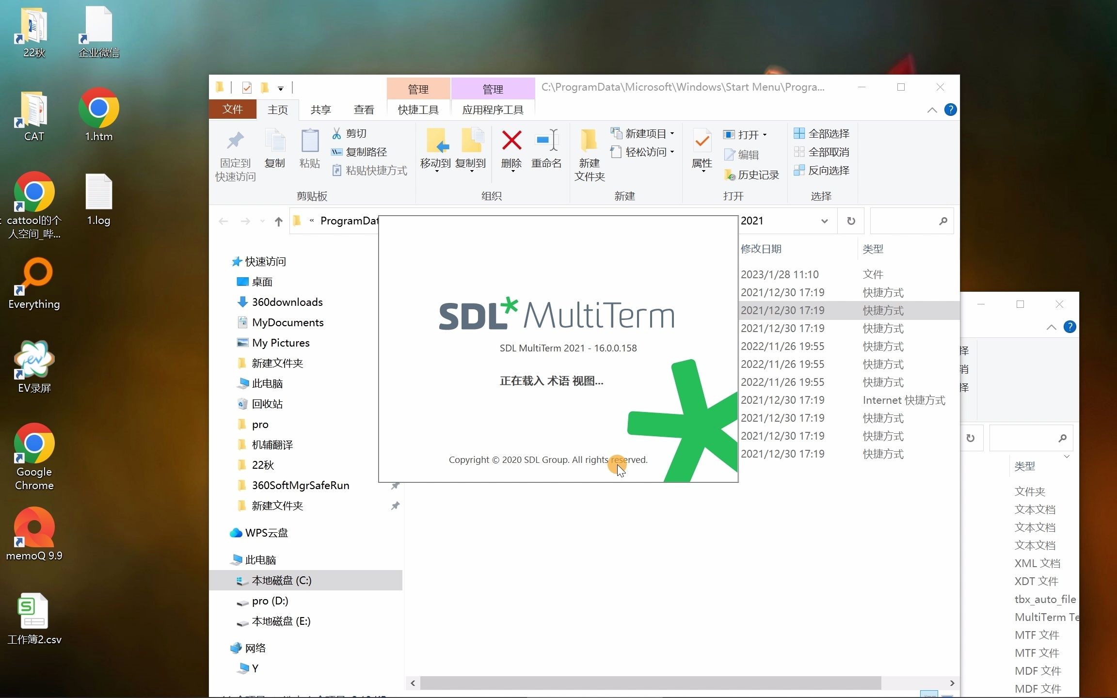Click 本地磁盘 (C:) drive in sidebar
Image resolution: width=1117 pixels, height=698 pixels.
coord(282,580)
